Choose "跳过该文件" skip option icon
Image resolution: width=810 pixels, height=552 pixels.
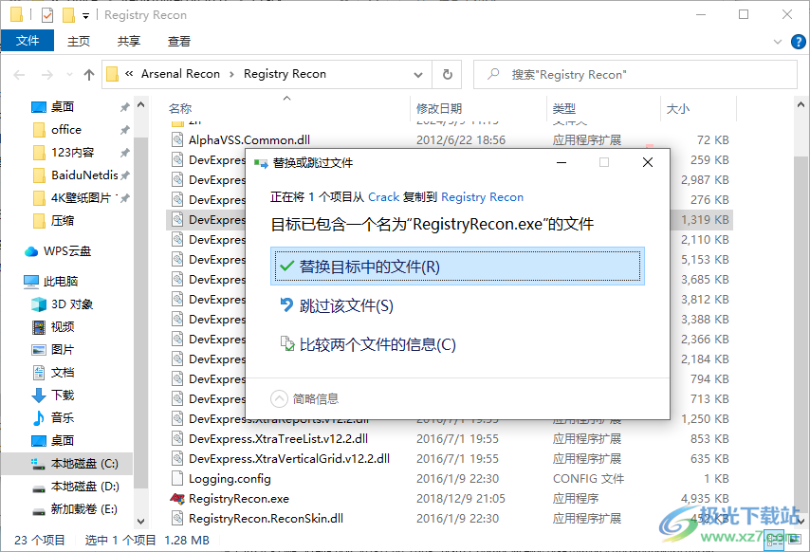(x=287, y=304)
